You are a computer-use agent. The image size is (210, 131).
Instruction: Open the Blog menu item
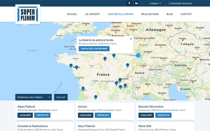click(x=170, y=14)
